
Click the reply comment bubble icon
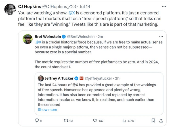(x=37, y=121)
